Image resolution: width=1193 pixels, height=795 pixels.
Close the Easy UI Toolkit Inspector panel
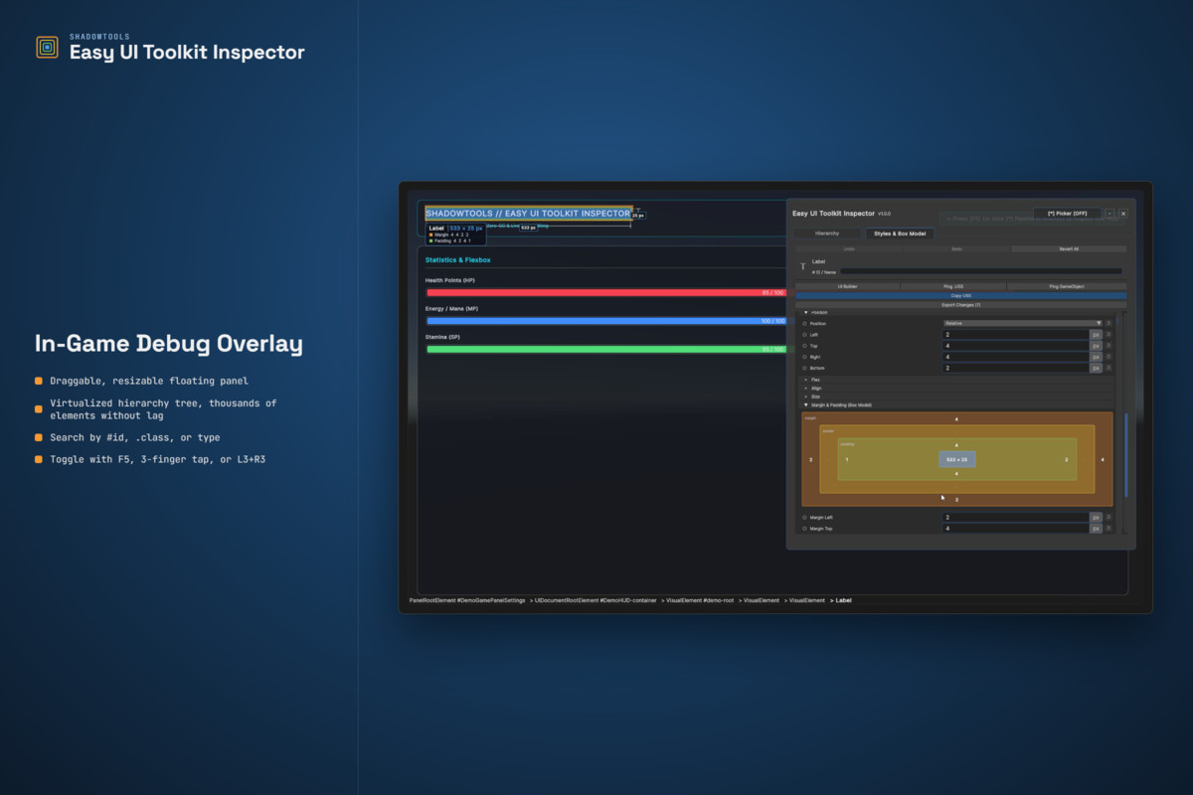[x=1123, y=214]
